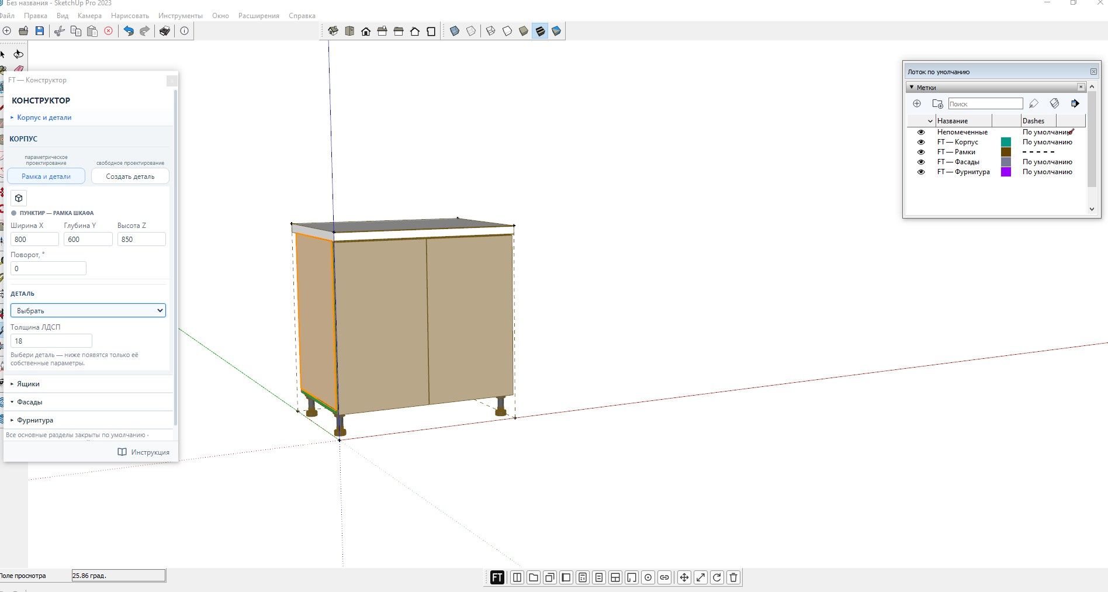Switch to the Iso view icon
Image resolution: width=1108 pixels, height=592 pixels.
coord(333,31)
